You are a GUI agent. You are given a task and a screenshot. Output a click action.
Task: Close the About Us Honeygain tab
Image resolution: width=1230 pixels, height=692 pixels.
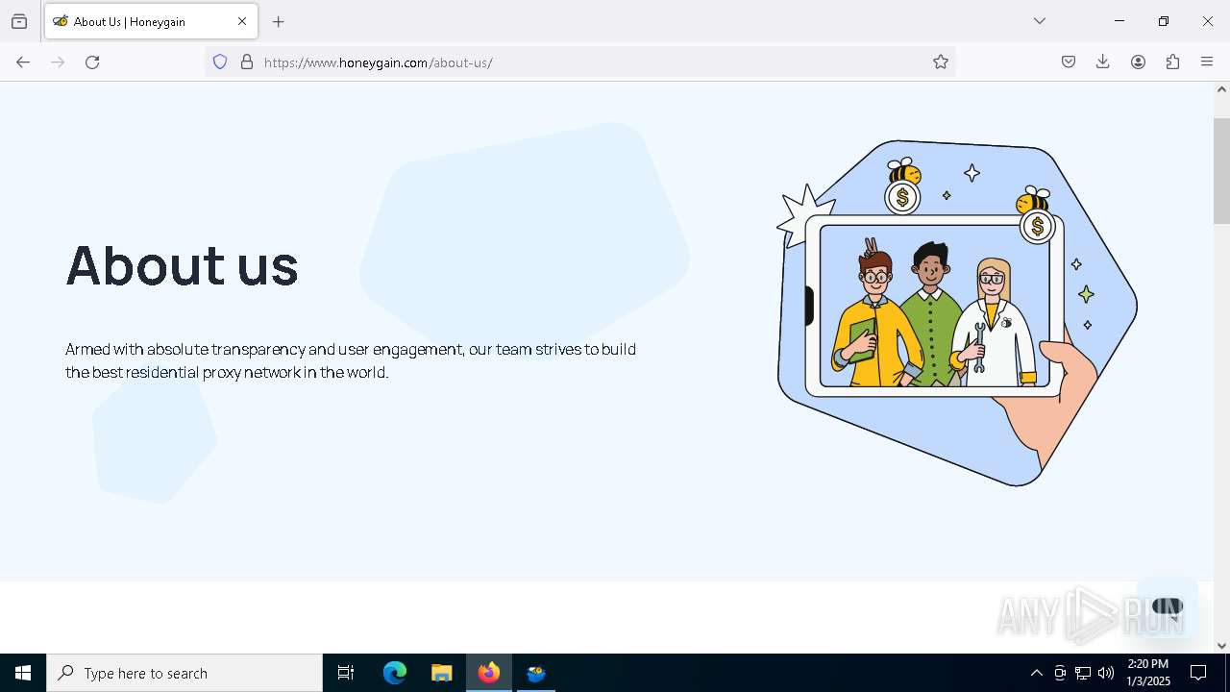coord(242,21)
